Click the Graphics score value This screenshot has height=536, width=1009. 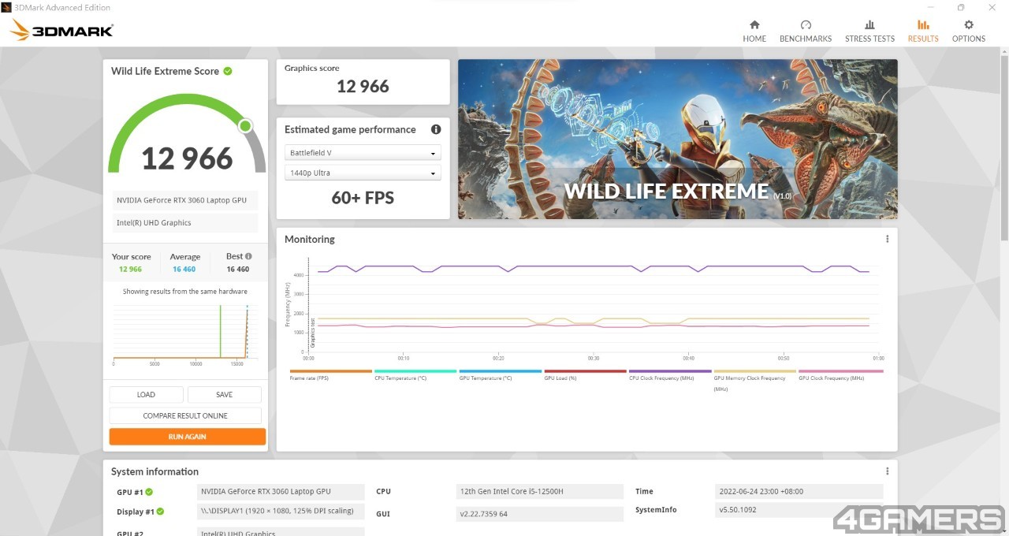[363, 87]
